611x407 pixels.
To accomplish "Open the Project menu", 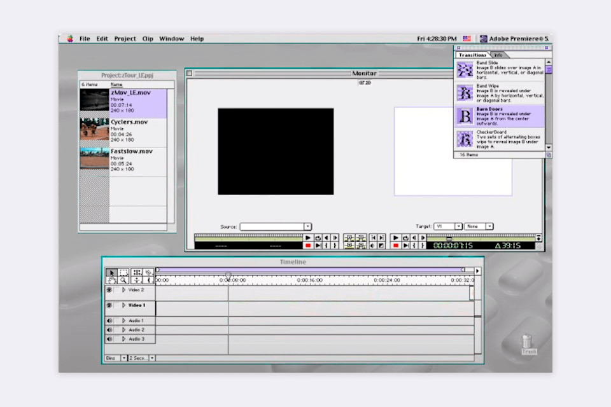I will (x=125, y=38).
